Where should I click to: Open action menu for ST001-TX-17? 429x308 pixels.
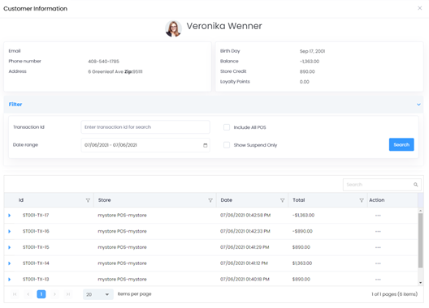pyautogui.click(x=378, y=216)
